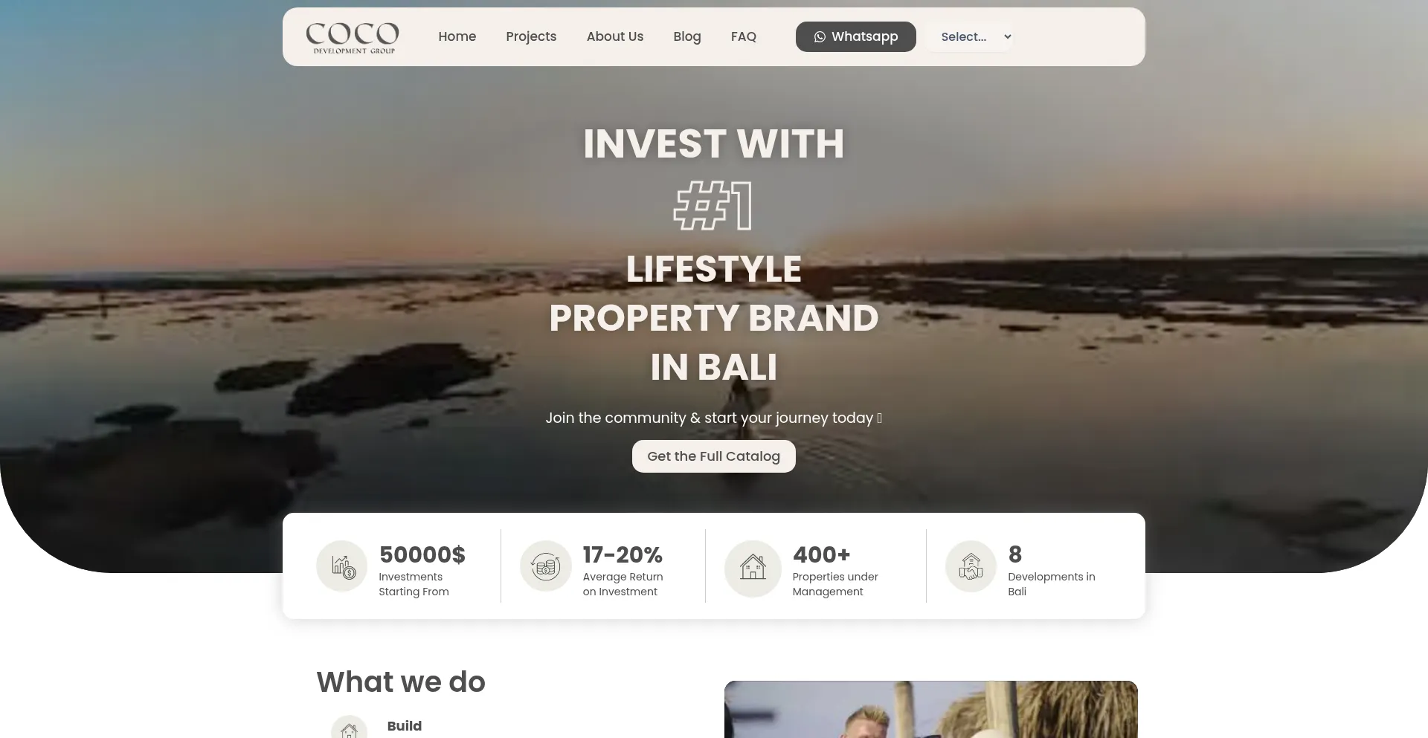1428x738 pixels.
Task: Click the chevron arrow on Select dropdown
Action: [x=1008, y=37]
